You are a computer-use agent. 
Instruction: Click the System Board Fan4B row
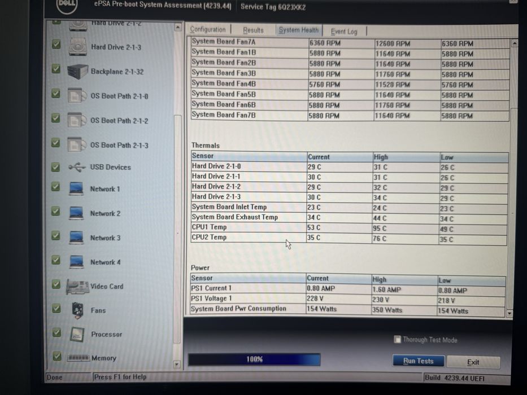(x=350, y=84)
